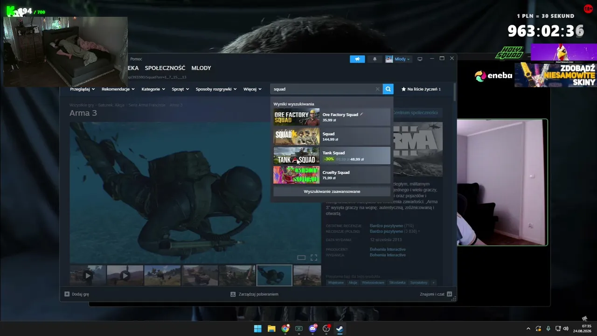The height and width of the screenshot is (336, 597).
Task: Open the Windows Start menu
Action: pos(257,329)
